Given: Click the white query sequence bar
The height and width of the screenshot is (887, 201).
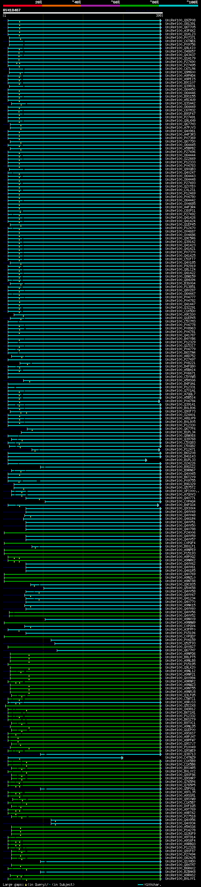Looking at the screenshot, I should coord(83,13).
